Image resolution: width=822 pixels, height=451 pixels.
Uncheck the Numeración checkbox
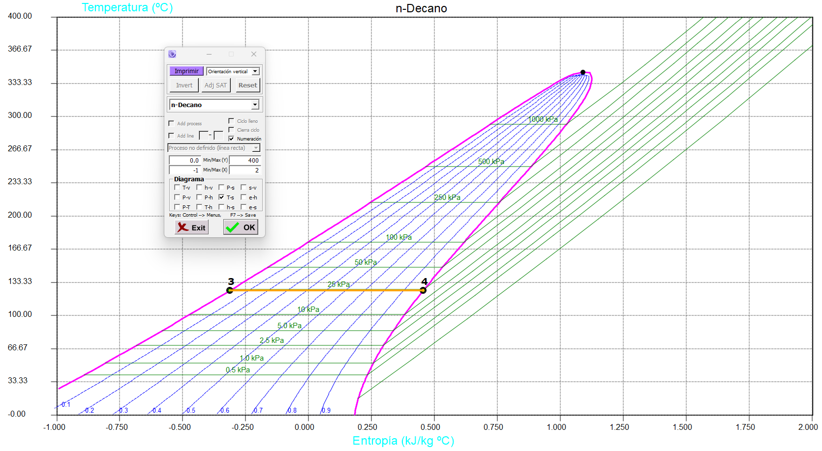tap(232, 139)
